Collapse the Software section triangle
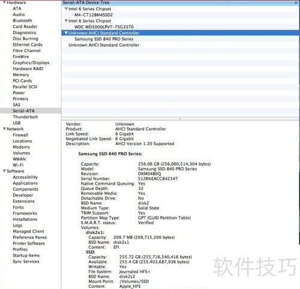 4,171
